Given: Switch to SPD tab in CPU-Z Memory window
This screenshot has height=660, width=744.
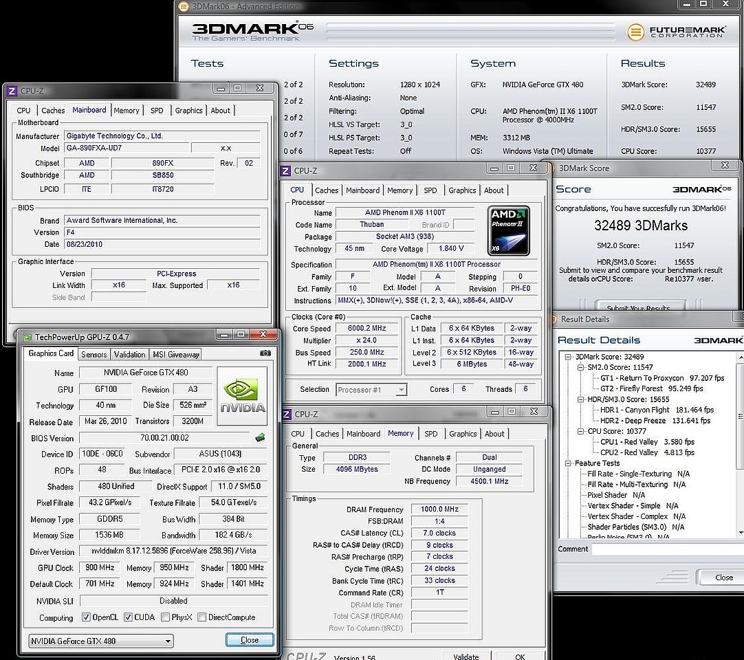Looking at the screenshot, I should [x=431, y=434].
